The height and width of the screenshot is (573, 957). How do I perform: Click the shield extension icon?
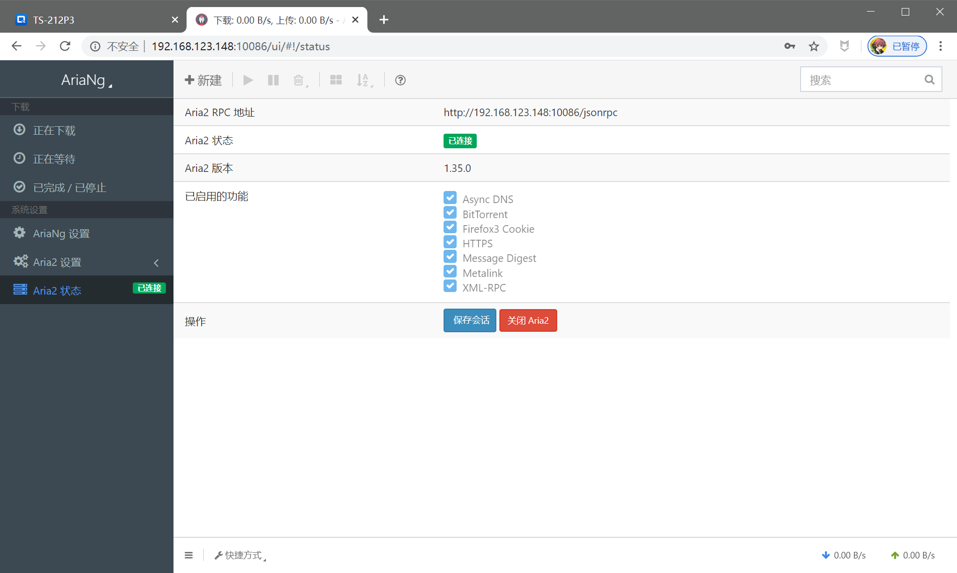point(844,46)
